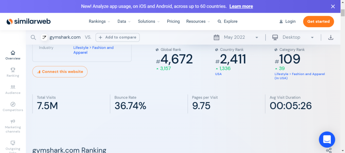The width and height of the screenshot is (345, 153).
Task: Click the category link under Category Rank
Action: click(x=300, y=76)
